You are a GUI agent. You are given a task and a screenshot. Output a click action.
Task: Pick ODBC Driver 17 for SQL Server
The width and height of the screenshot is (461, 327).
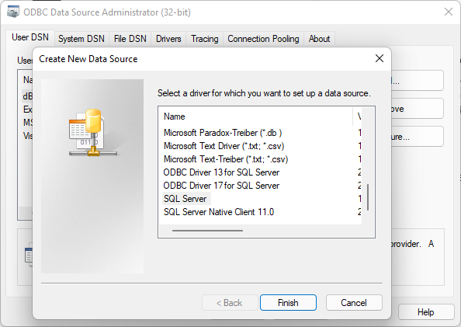221,186
